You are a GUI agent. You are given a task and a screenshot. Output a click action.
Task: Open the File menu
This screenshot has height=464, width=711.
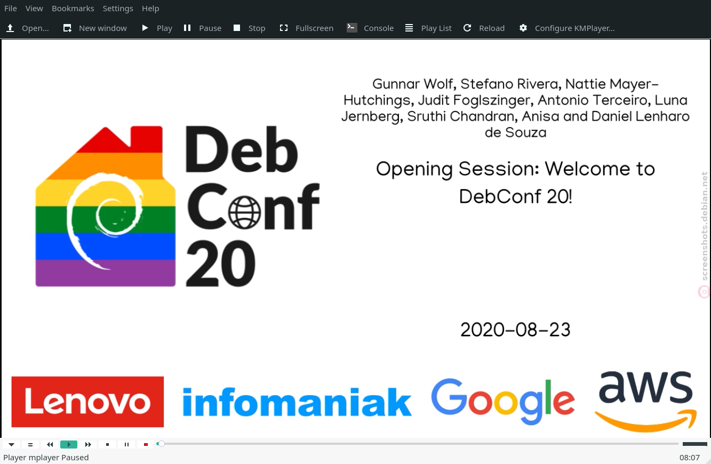(x=11, y=9)
